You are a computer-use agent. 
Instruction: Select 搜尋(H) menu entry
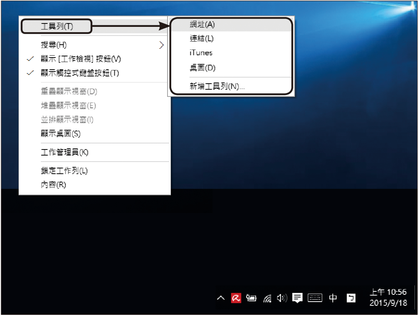[x=94, y=45]
